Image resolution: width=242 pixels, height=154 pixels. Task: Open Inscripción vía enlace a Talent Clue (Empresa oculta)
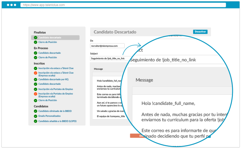tap(56, 74)
